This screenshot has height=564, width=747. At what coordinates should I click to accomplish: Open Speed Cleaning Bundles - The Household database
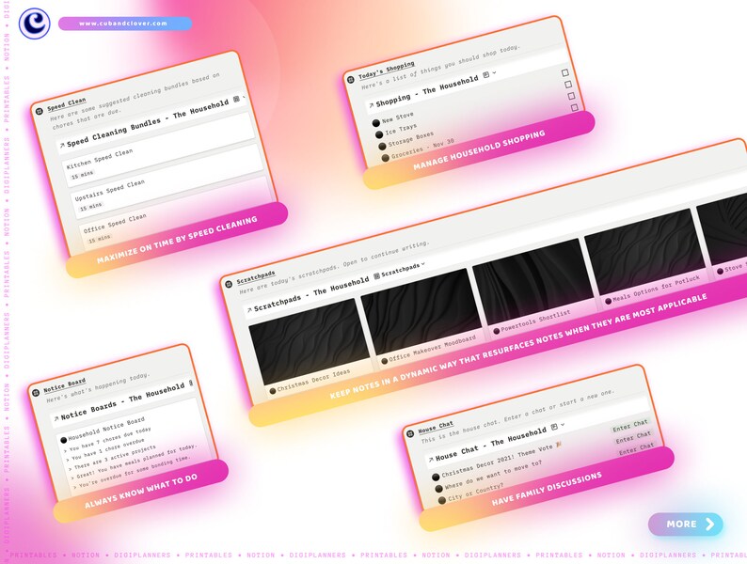point(148,123)
